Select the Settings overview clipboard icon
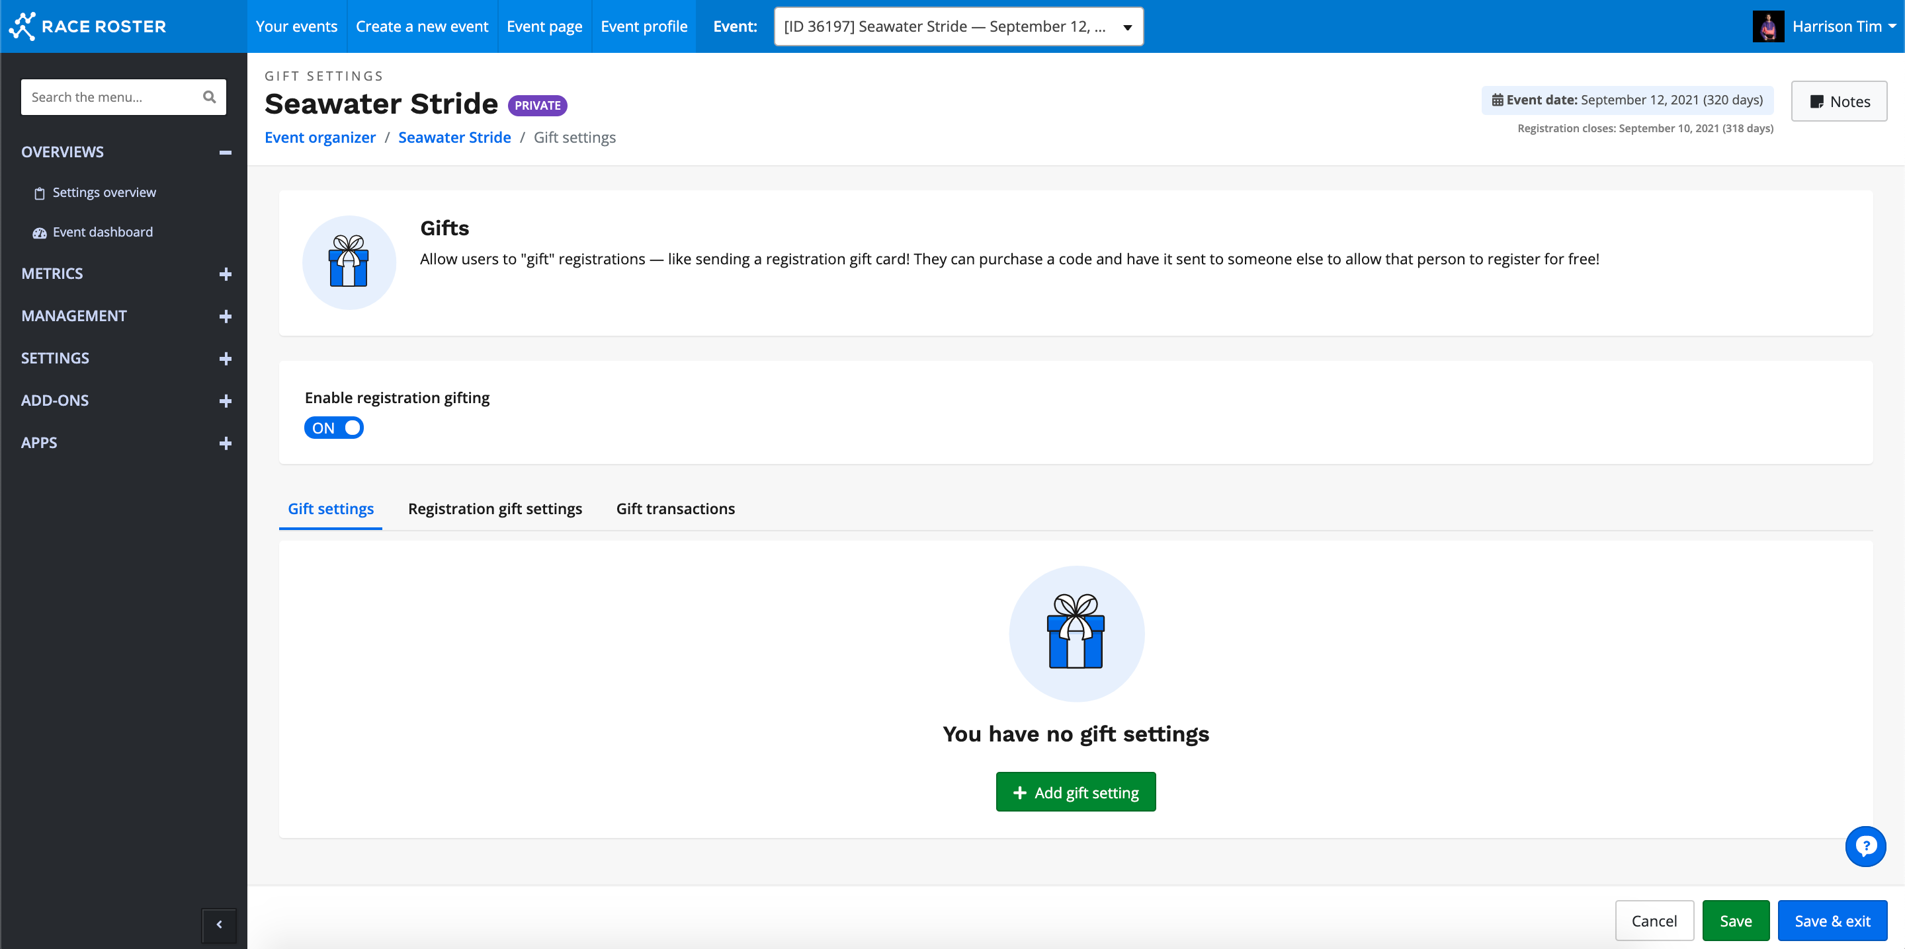 click(x=39, y=192)
